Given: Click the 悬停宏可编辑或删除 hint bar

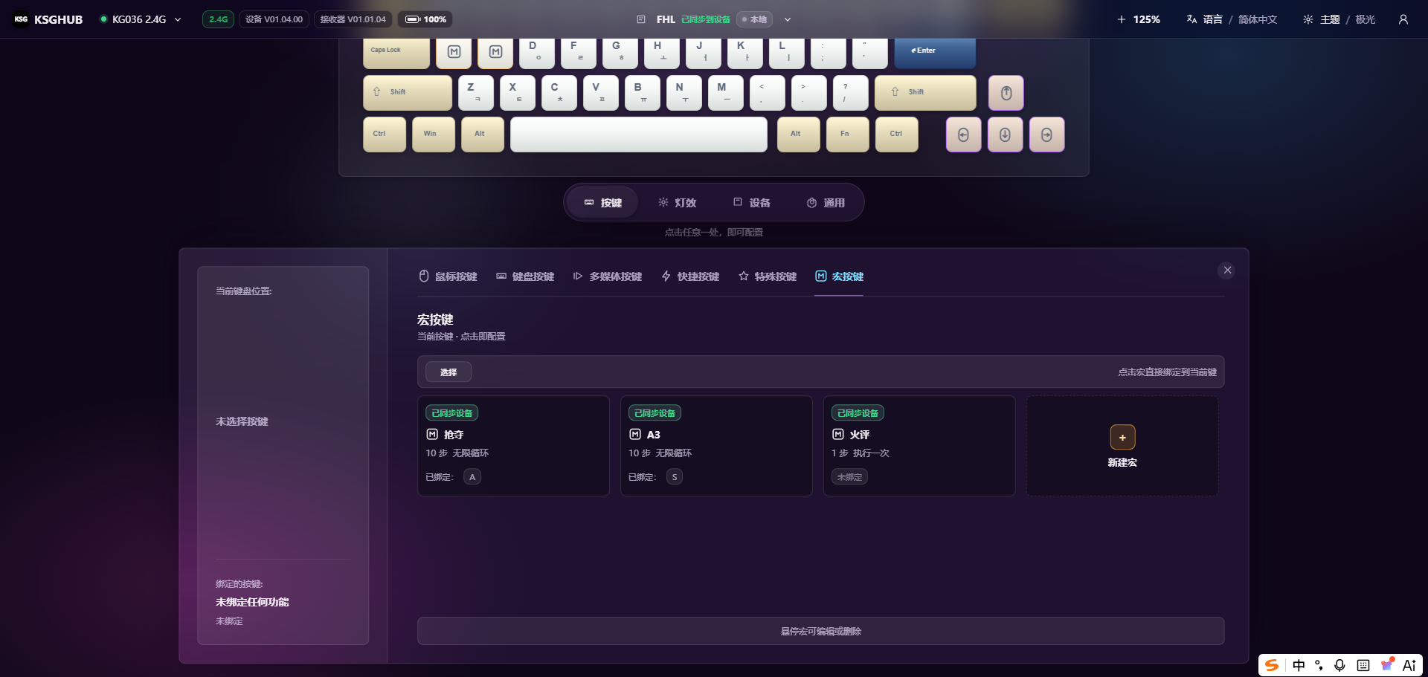Looking at the screenshot, I should (821, 631).
